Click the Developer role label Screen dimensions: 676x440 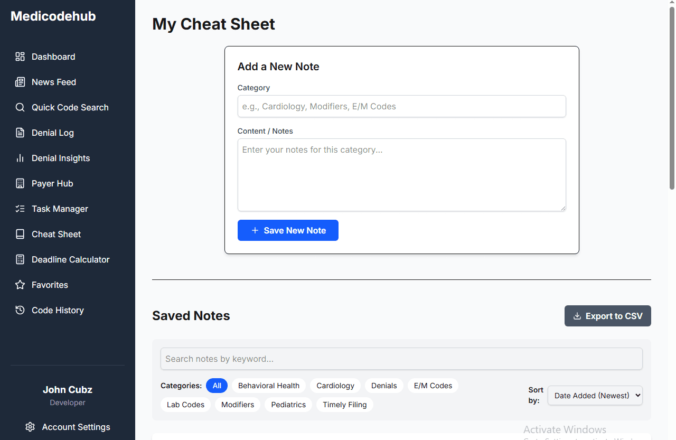point(68,402)
